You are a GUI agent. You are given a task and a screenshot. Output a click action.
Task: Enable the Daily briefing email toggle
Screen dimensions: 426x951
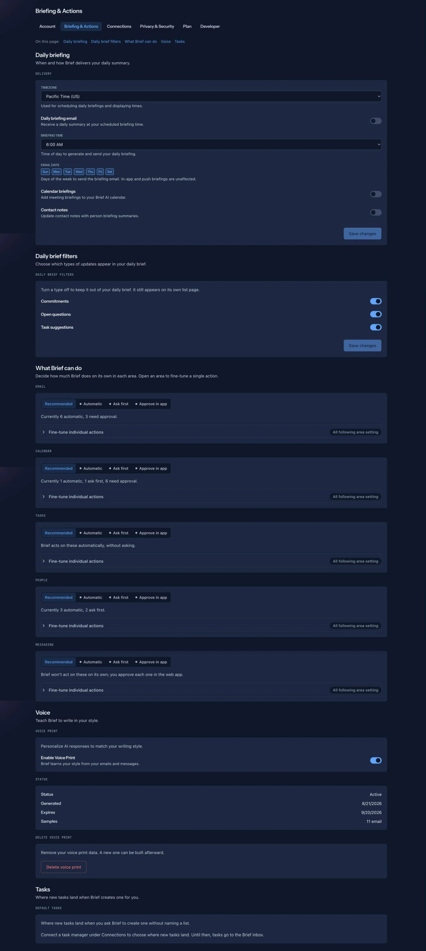(376, 121)
